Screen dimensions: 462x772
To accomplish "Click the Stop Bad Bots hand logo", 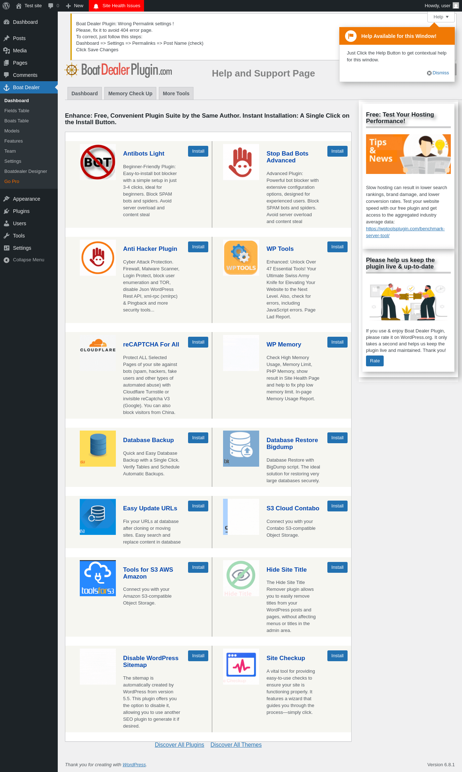I will click(x=241, y=162).
